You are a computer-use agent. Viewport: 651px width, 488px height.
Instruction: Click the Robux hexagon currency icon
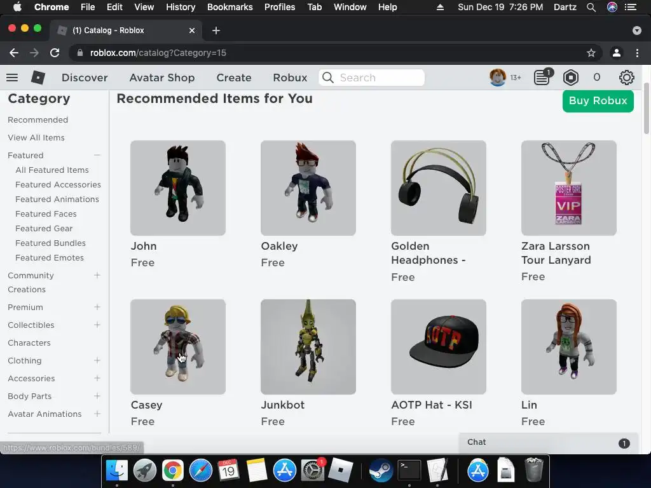point(571,78)
